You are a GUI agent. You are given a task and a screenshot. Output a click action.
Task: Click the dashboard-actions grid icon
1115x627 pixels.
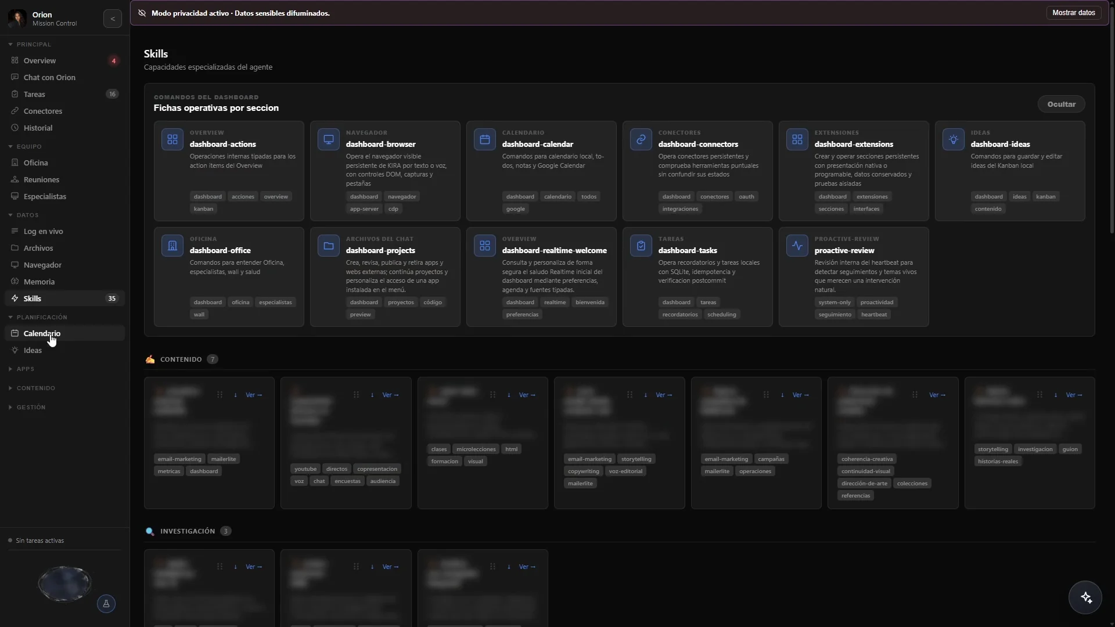(172, 139)
